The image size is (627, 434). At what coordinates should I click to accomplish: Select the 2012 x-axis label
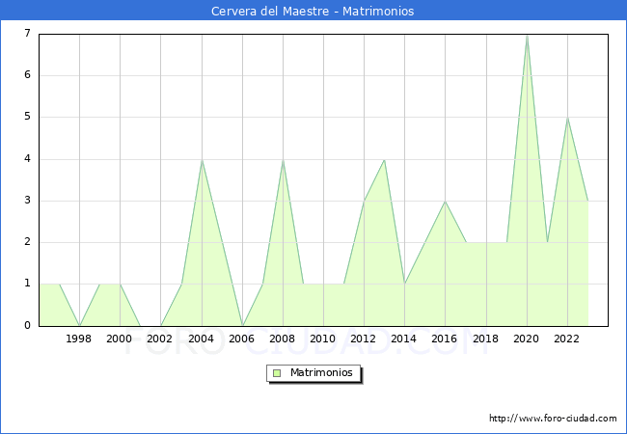[364, 339]
